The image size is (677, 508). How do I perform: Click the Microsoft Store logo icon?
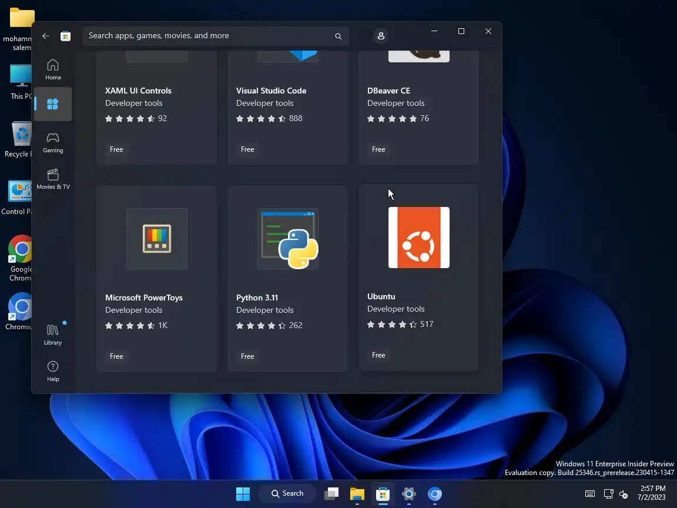(x=66, y=36)
